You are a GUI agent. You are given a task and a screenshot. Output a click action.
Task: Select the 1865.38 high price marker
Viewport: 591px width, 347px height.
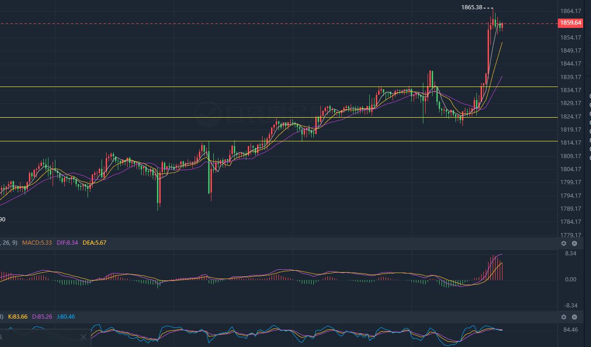(471, 7)
